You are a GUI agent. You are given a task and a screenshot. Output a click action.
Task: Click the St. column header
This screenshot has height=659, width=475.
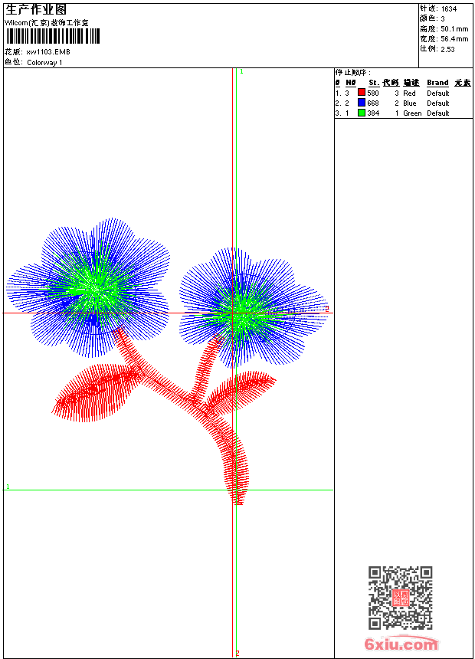(x=373, y=83)
